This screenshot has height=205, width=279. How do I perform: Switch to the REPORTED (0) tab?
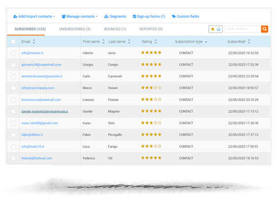pos(151,29)
